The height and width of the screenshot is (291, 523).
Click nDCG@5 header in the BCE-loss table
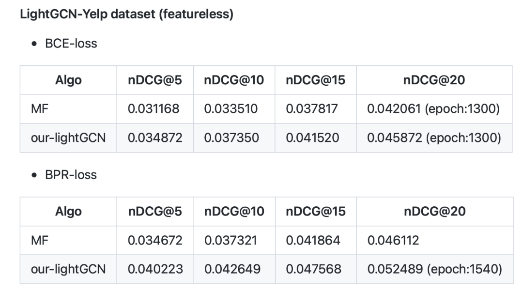point(155,80)
